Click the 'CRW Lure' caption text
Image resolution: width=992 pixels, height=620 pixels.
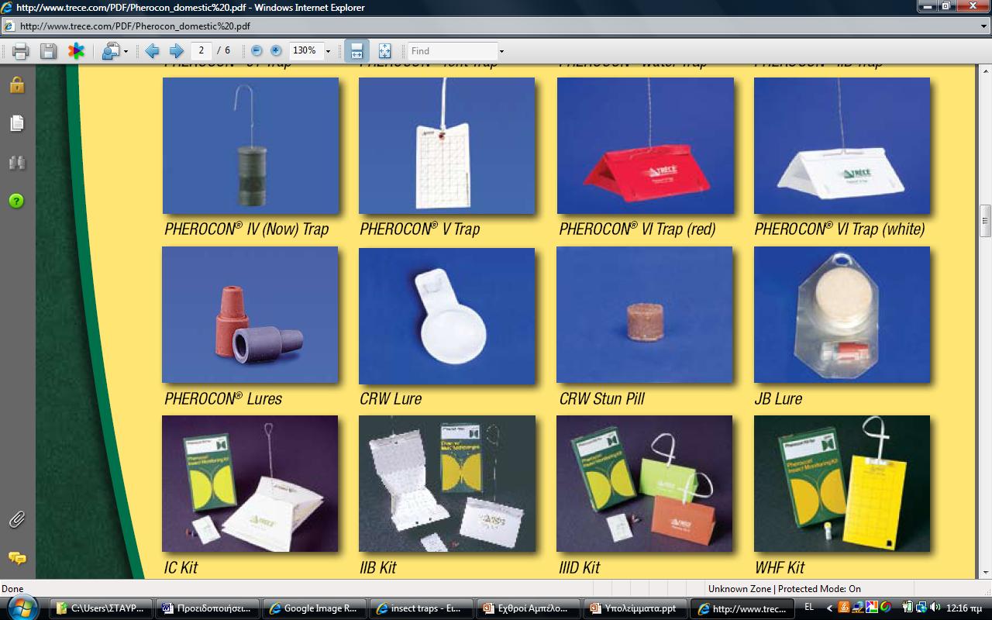point(391,399)
